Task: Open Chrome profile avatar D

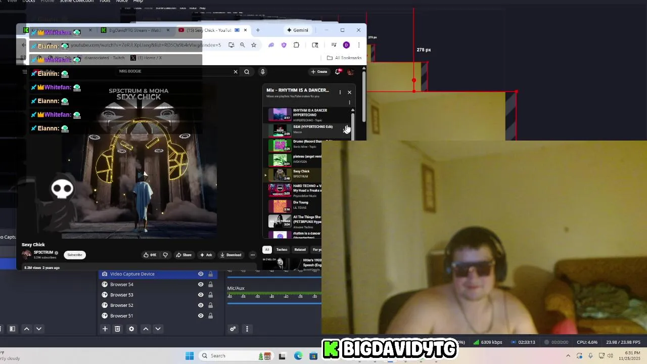Action: 346,45
